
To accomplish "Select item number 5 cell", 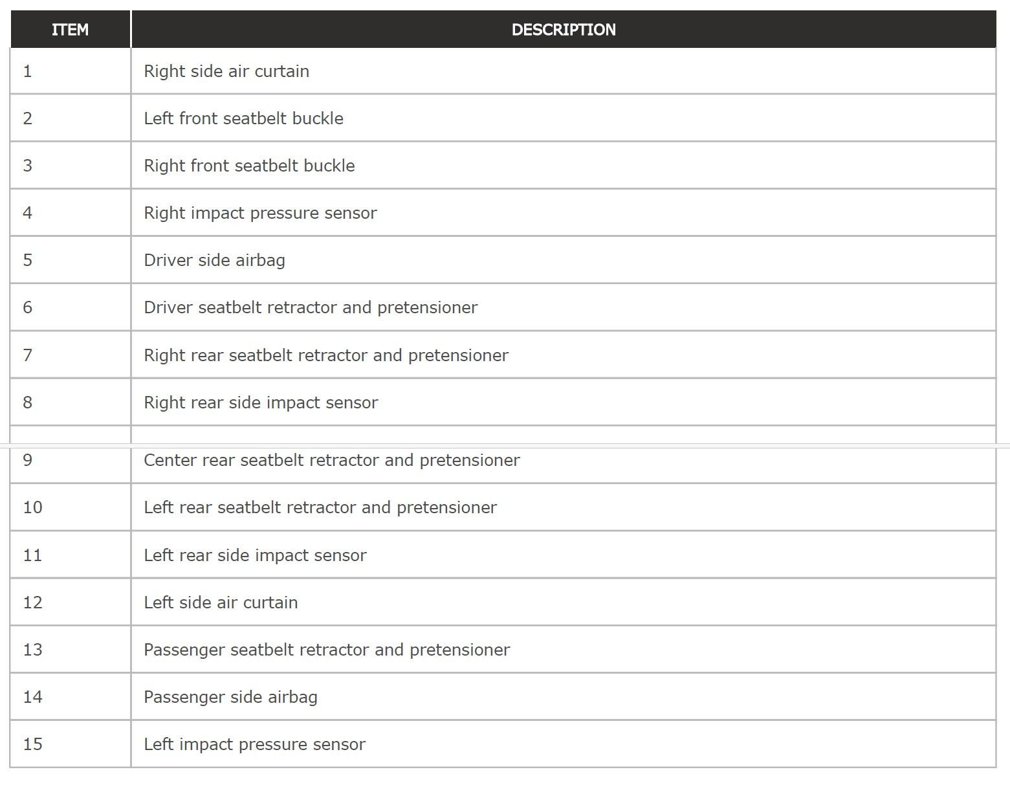I will point(71,260).
